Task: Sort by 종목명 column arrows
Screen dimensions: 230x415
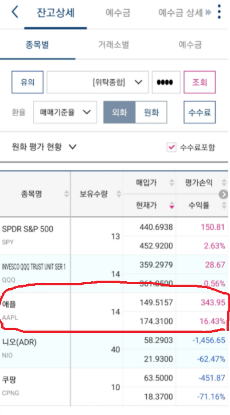Action: pos(67,194)
